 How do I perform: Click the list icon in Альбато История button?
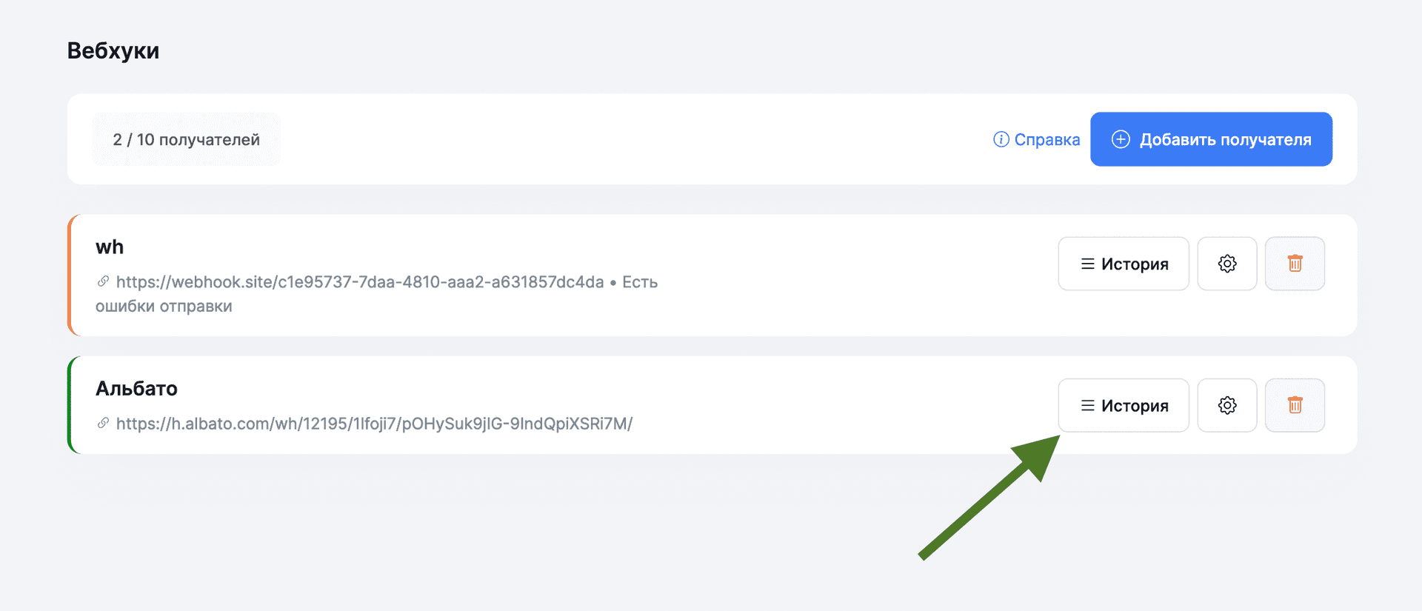point(1087,405)
